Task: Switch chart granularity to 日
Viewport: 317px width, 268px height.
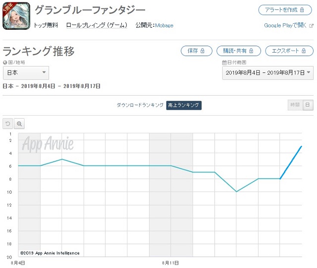Action: click(x=308, y=105)
